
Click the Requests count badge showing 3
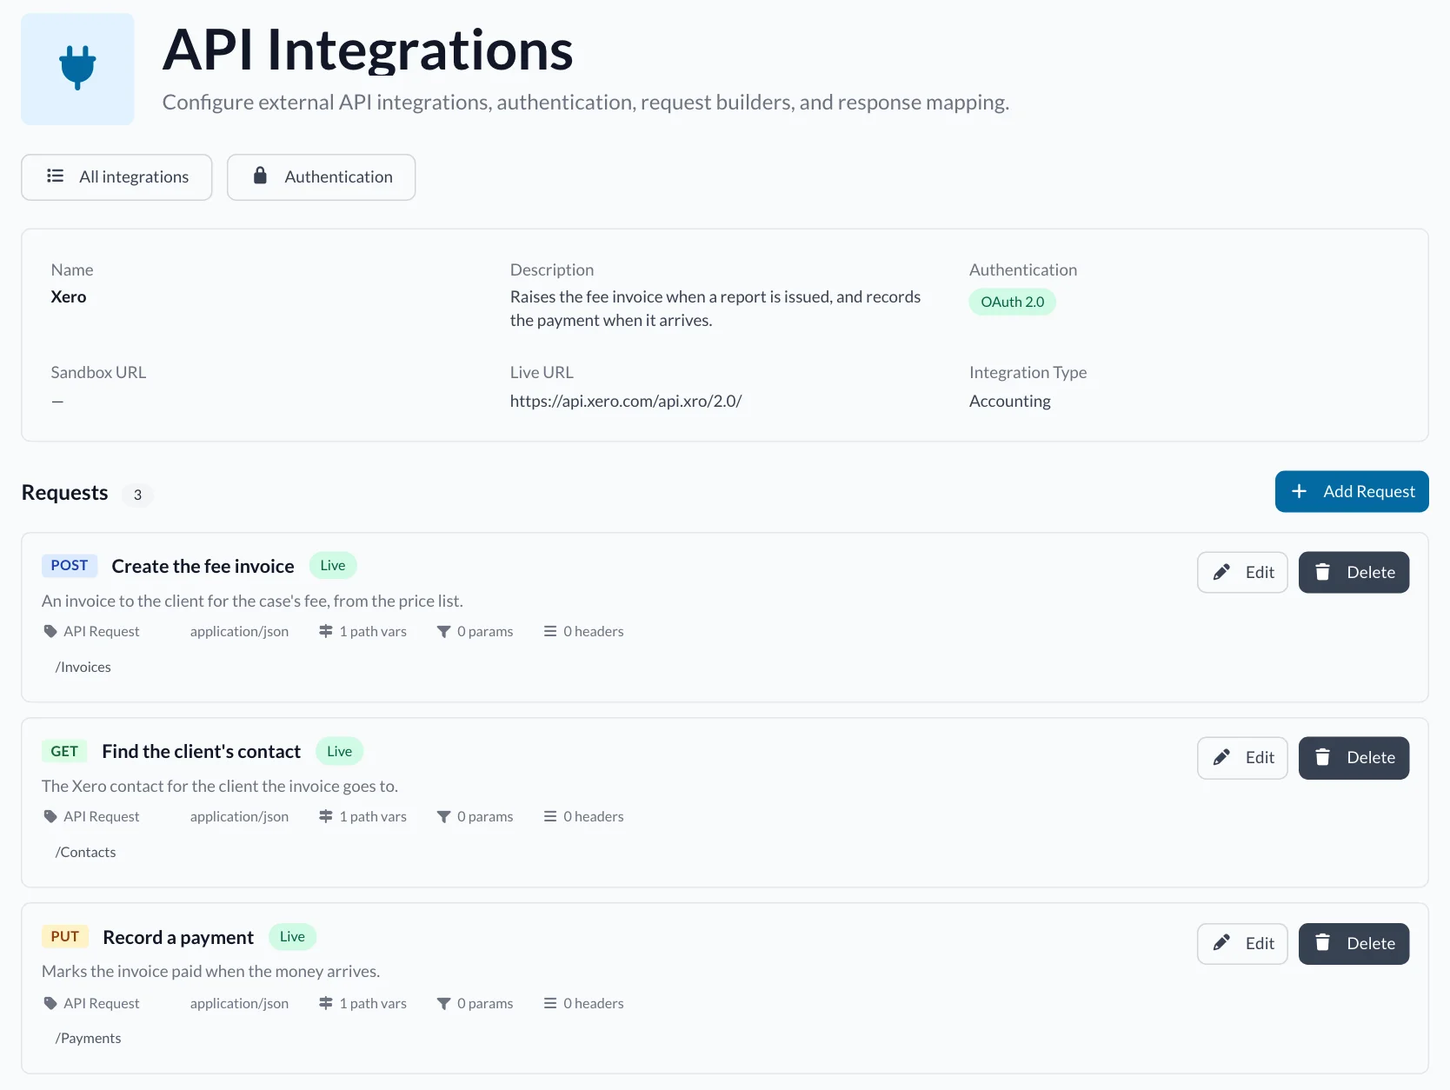(x=137, y=495)
